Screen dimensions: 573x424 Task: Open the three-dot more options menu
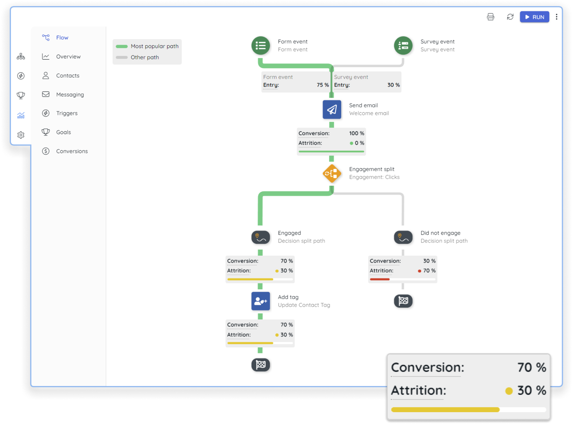[x=556, y=17]
